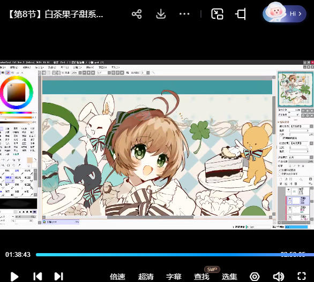Enter fullscreen with the corner brackets icon
This screenshot has width=314, height=282.
pyautogui.click(x=302, y=276)
